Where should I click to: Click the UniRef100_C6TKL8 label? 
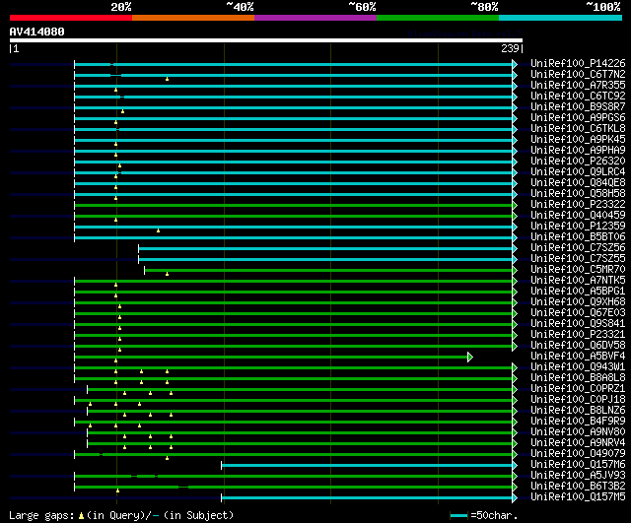click(578, 129)
